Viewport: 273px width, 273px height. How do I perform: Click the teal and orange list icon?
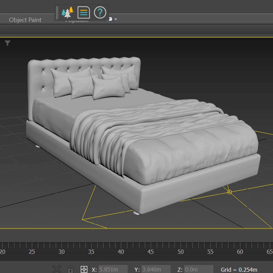[84, 12]
